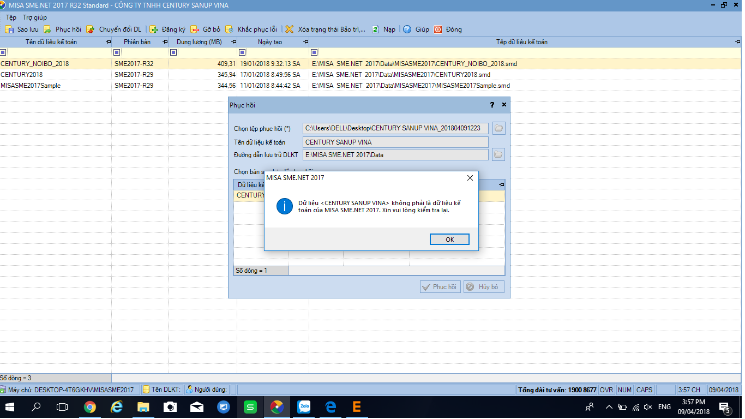Click the Đóng close toolbar icon
The width and height of the screenshot is (745, 419).
[438, 29]
